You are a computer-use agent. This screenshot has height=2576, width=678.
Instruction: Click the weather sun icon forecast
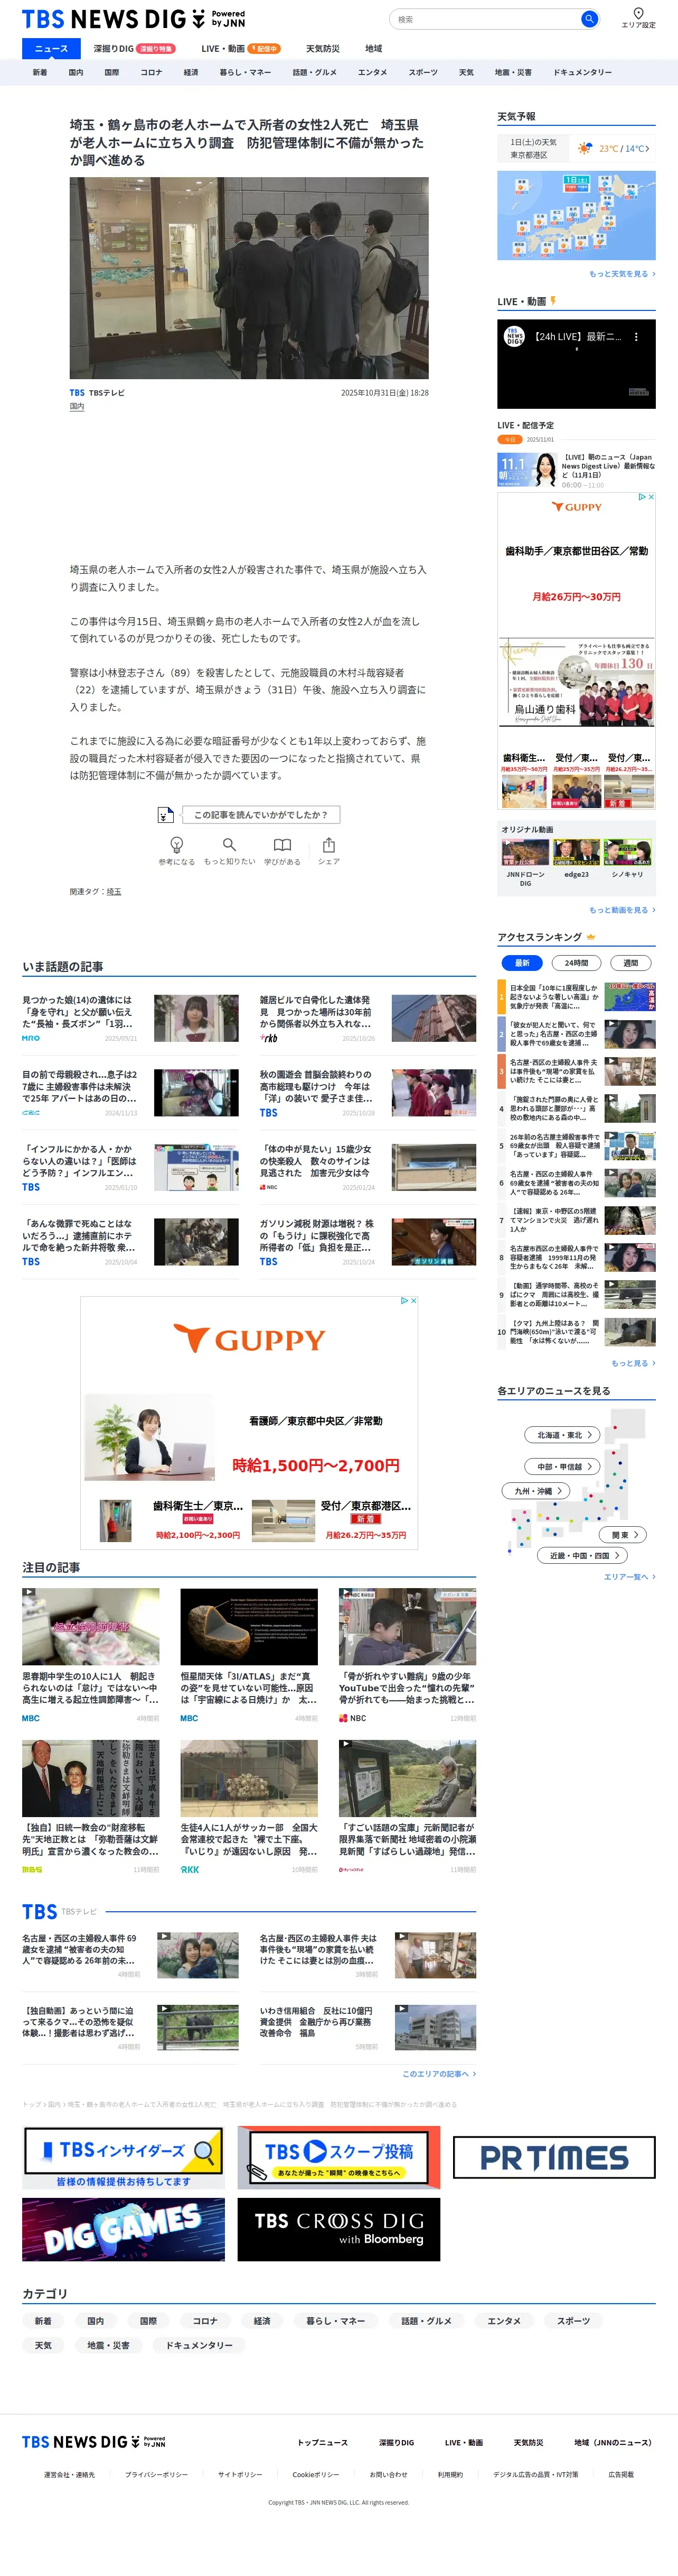[585, 148]
